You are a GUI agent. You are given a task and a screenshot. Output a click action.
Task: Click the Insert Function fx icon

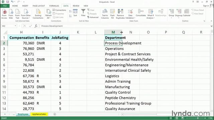36,26
